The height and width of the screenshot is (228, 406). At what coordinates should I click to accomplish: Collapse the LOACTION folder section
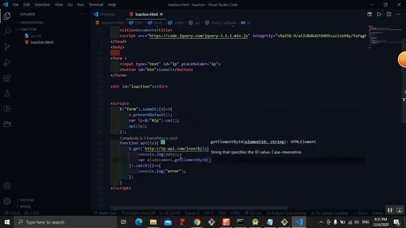pos(28,30)
